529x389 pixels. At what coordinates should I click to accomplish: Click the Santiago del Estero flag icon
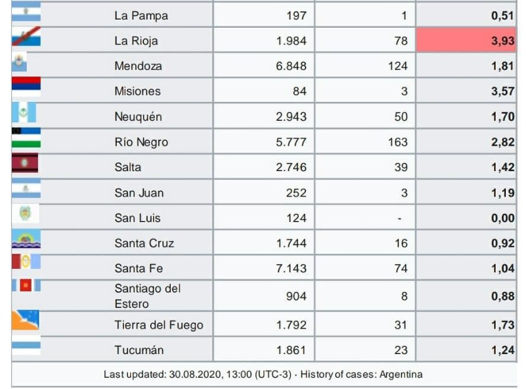[26, 285]
